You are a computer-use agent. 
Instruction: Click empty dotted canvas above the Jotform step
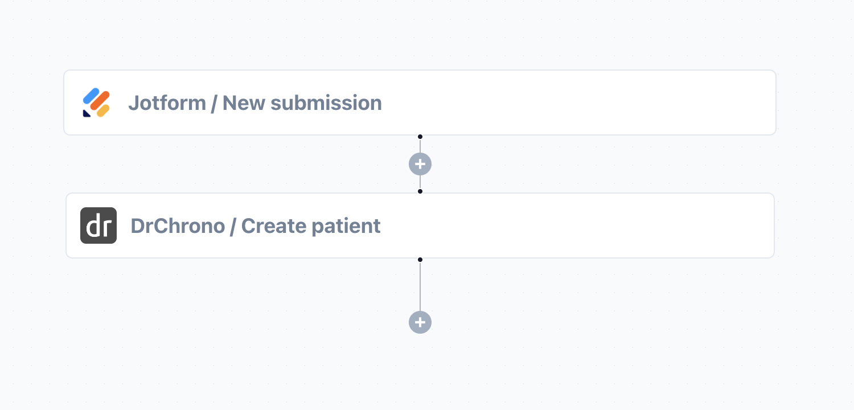pos(420,34)
